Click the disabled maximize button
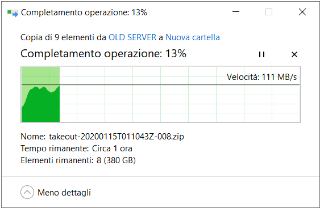Viewport: 320px width, 208px height. tap(269, 12)
